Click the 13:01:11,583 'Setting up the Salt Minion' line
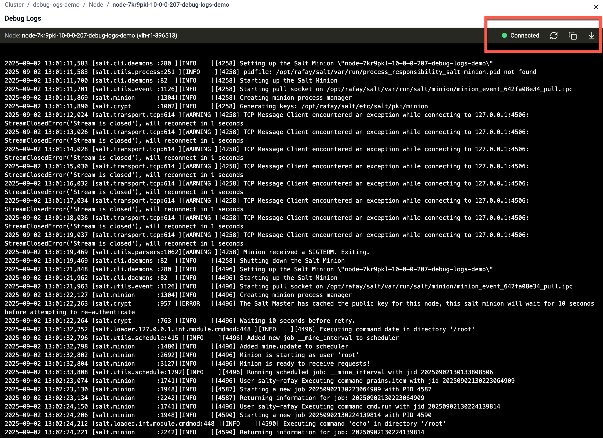The height and width of the screenshot is (438, 603). tap(249, 63)
